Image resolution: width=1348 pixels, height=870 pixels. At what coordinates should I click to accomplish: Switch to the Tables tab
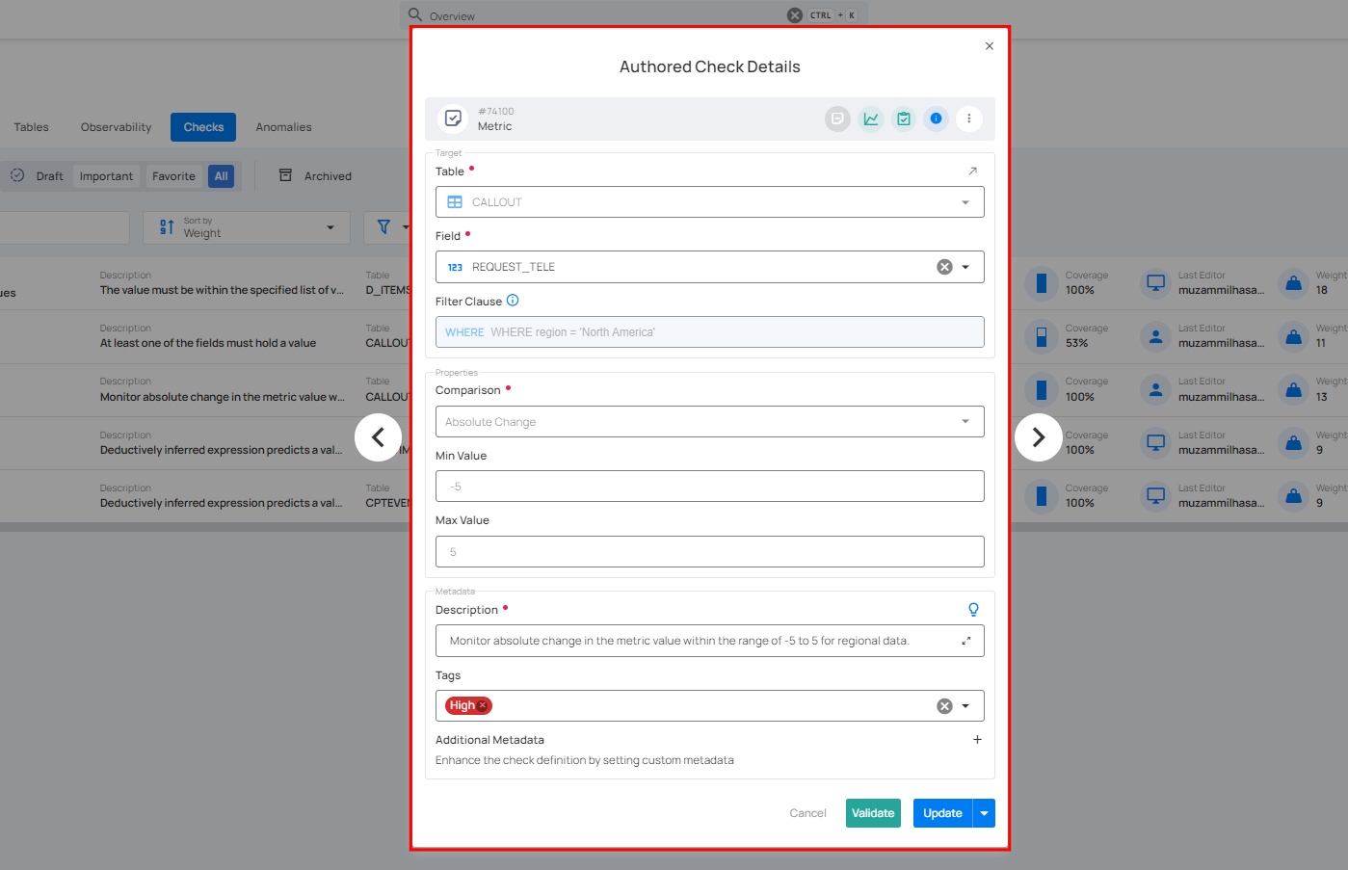point(31,127)
